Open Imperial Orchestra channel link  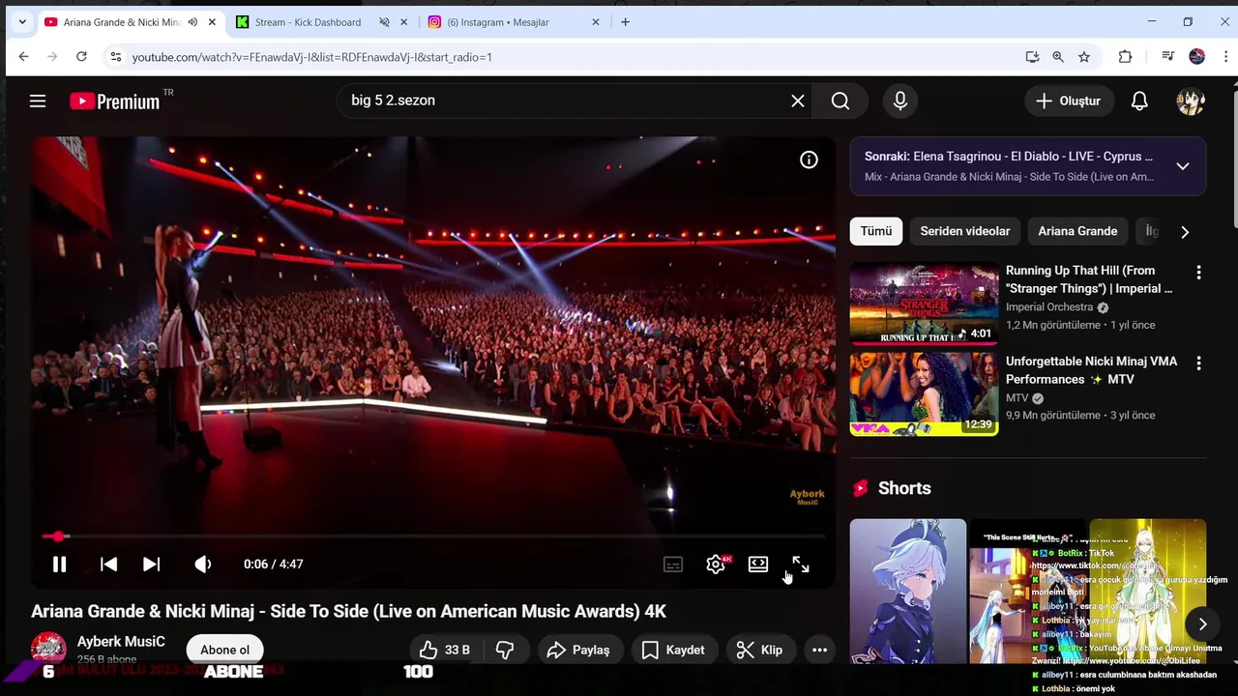point(1049,307)
